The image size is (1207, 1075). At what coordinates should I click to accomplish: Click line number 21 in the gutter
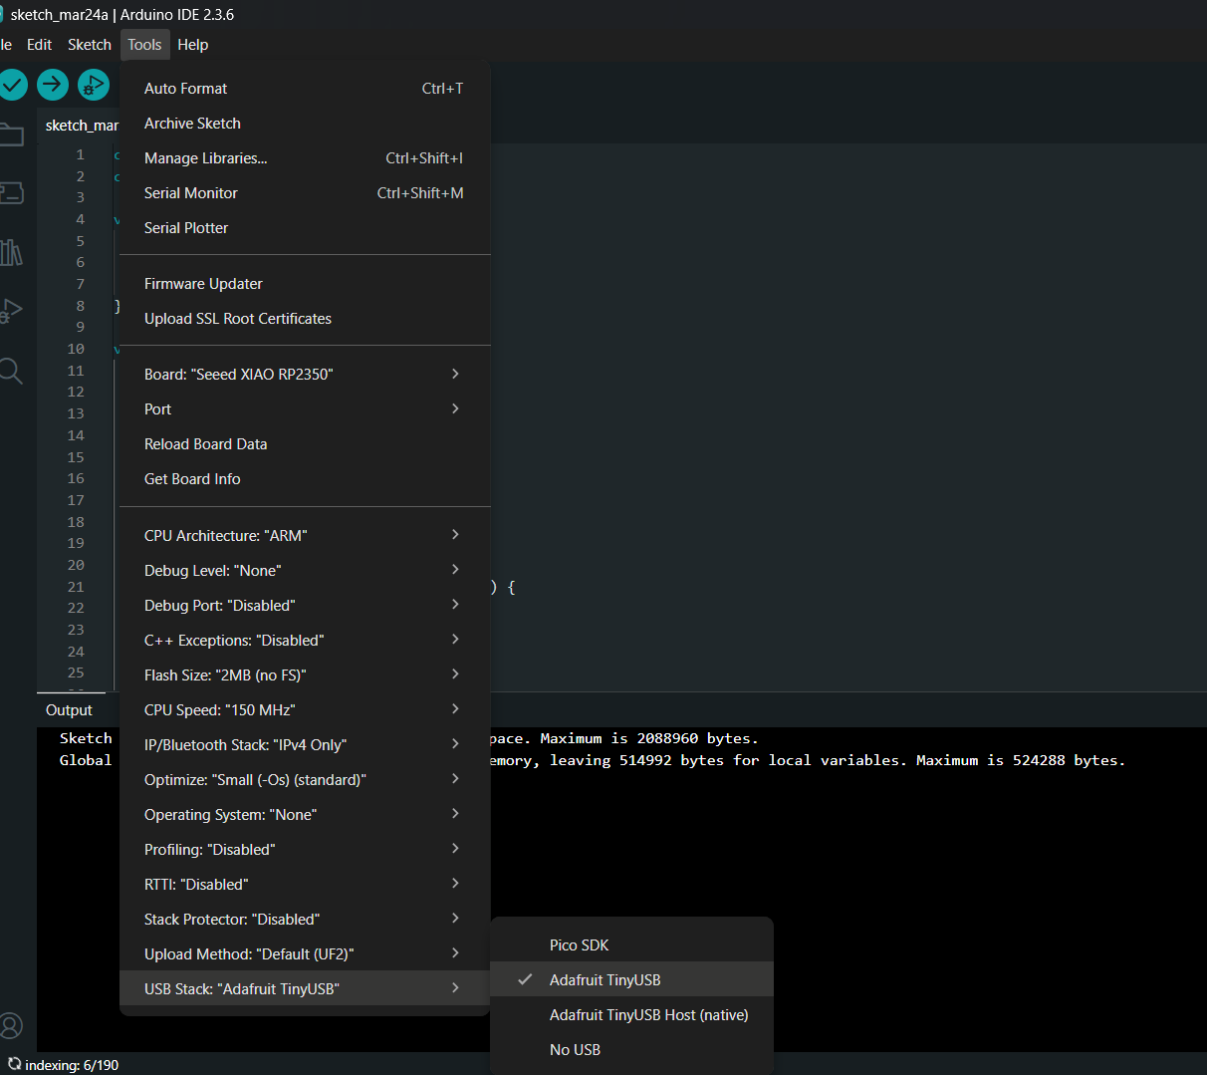(76, 587)
